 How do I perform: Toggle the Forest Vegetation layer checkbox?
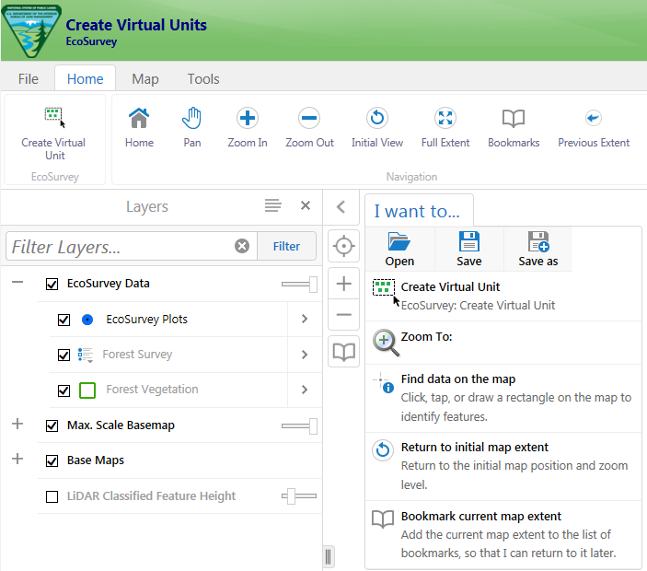(x=64, y=390)
